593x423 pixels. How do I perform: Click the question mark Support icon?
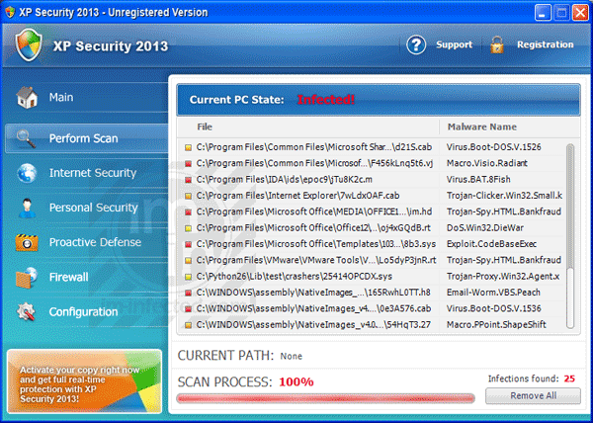point(416,45)
